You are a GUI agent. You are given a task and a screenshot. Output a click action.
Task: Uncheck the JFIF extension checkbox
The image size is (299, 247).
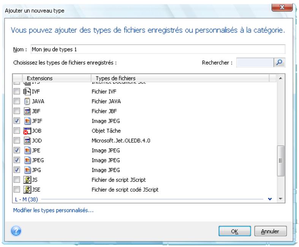coord(17,121)
